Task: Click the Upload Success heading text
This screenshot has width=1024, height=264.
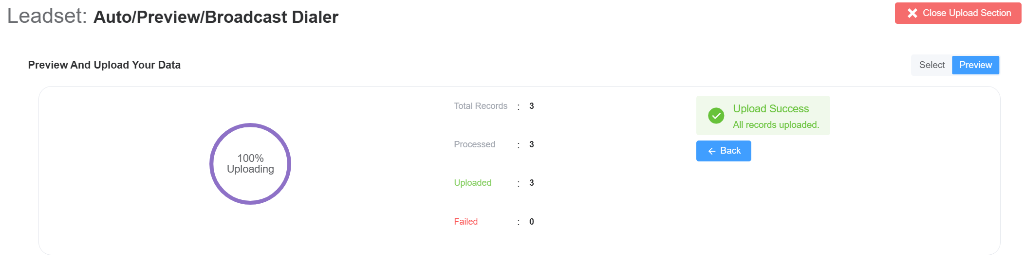Action: pos(770,109)
